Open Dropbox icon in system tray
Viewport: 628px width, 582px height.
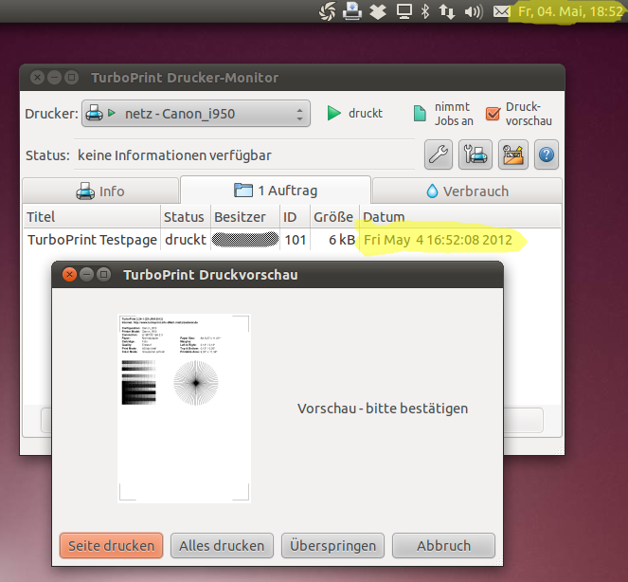(377, 11)
